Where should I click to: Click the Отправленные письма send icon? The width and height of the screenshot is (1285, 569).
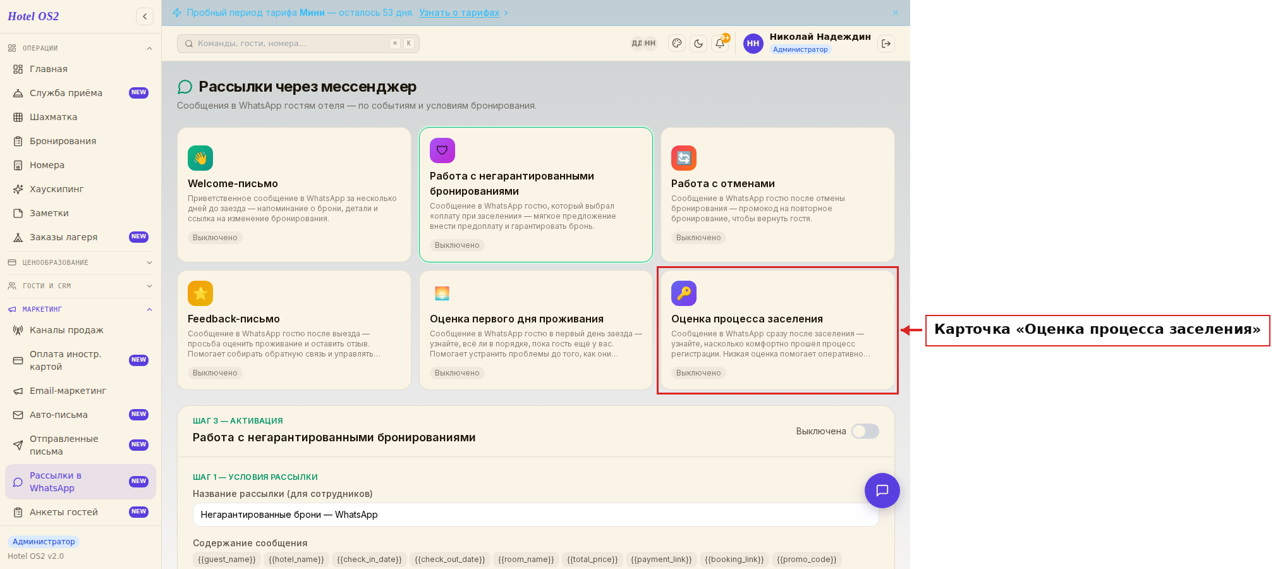pyautogui.click(x=18, y=445)
